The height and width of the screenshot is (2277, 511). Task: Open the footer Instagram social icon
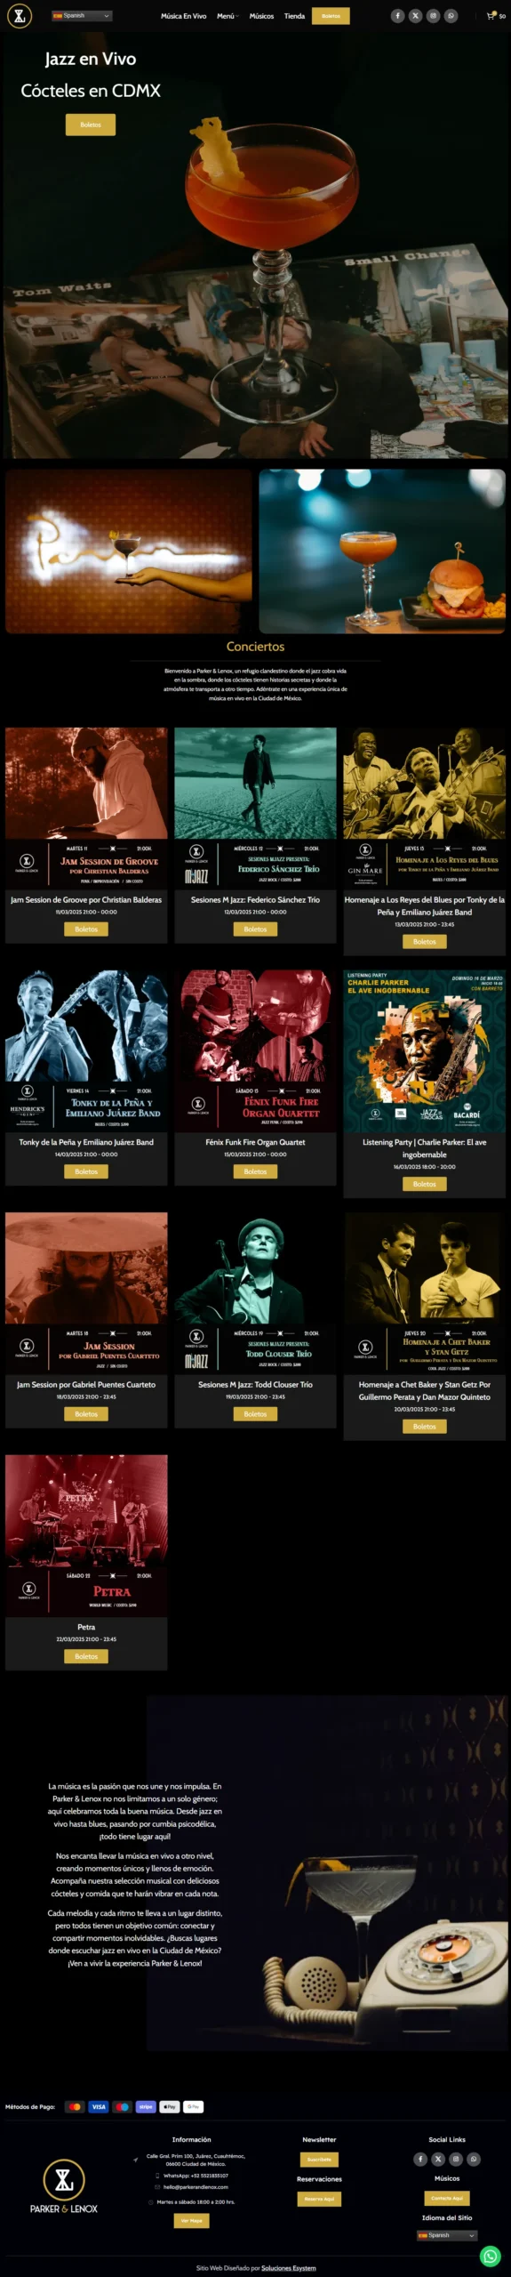coord(456,2158)
